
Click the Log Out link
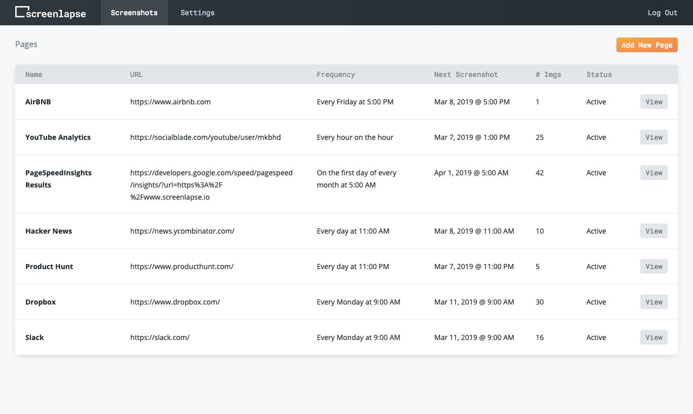(662, 13)
